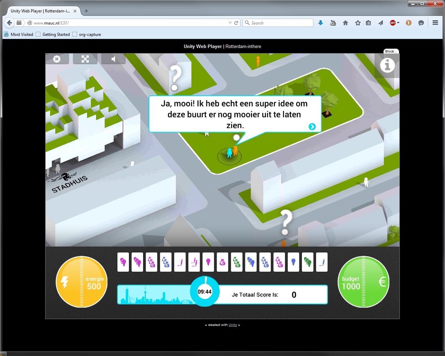Toggle fullscreen mode with the arrows button
This screenshot has height=356, width=445.
click(x=85, y=59)
